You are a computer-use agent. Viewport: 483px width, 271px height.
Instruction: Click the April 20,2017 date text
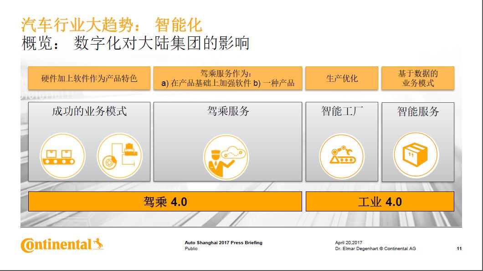pyautogui.click(x=349, y=242)
